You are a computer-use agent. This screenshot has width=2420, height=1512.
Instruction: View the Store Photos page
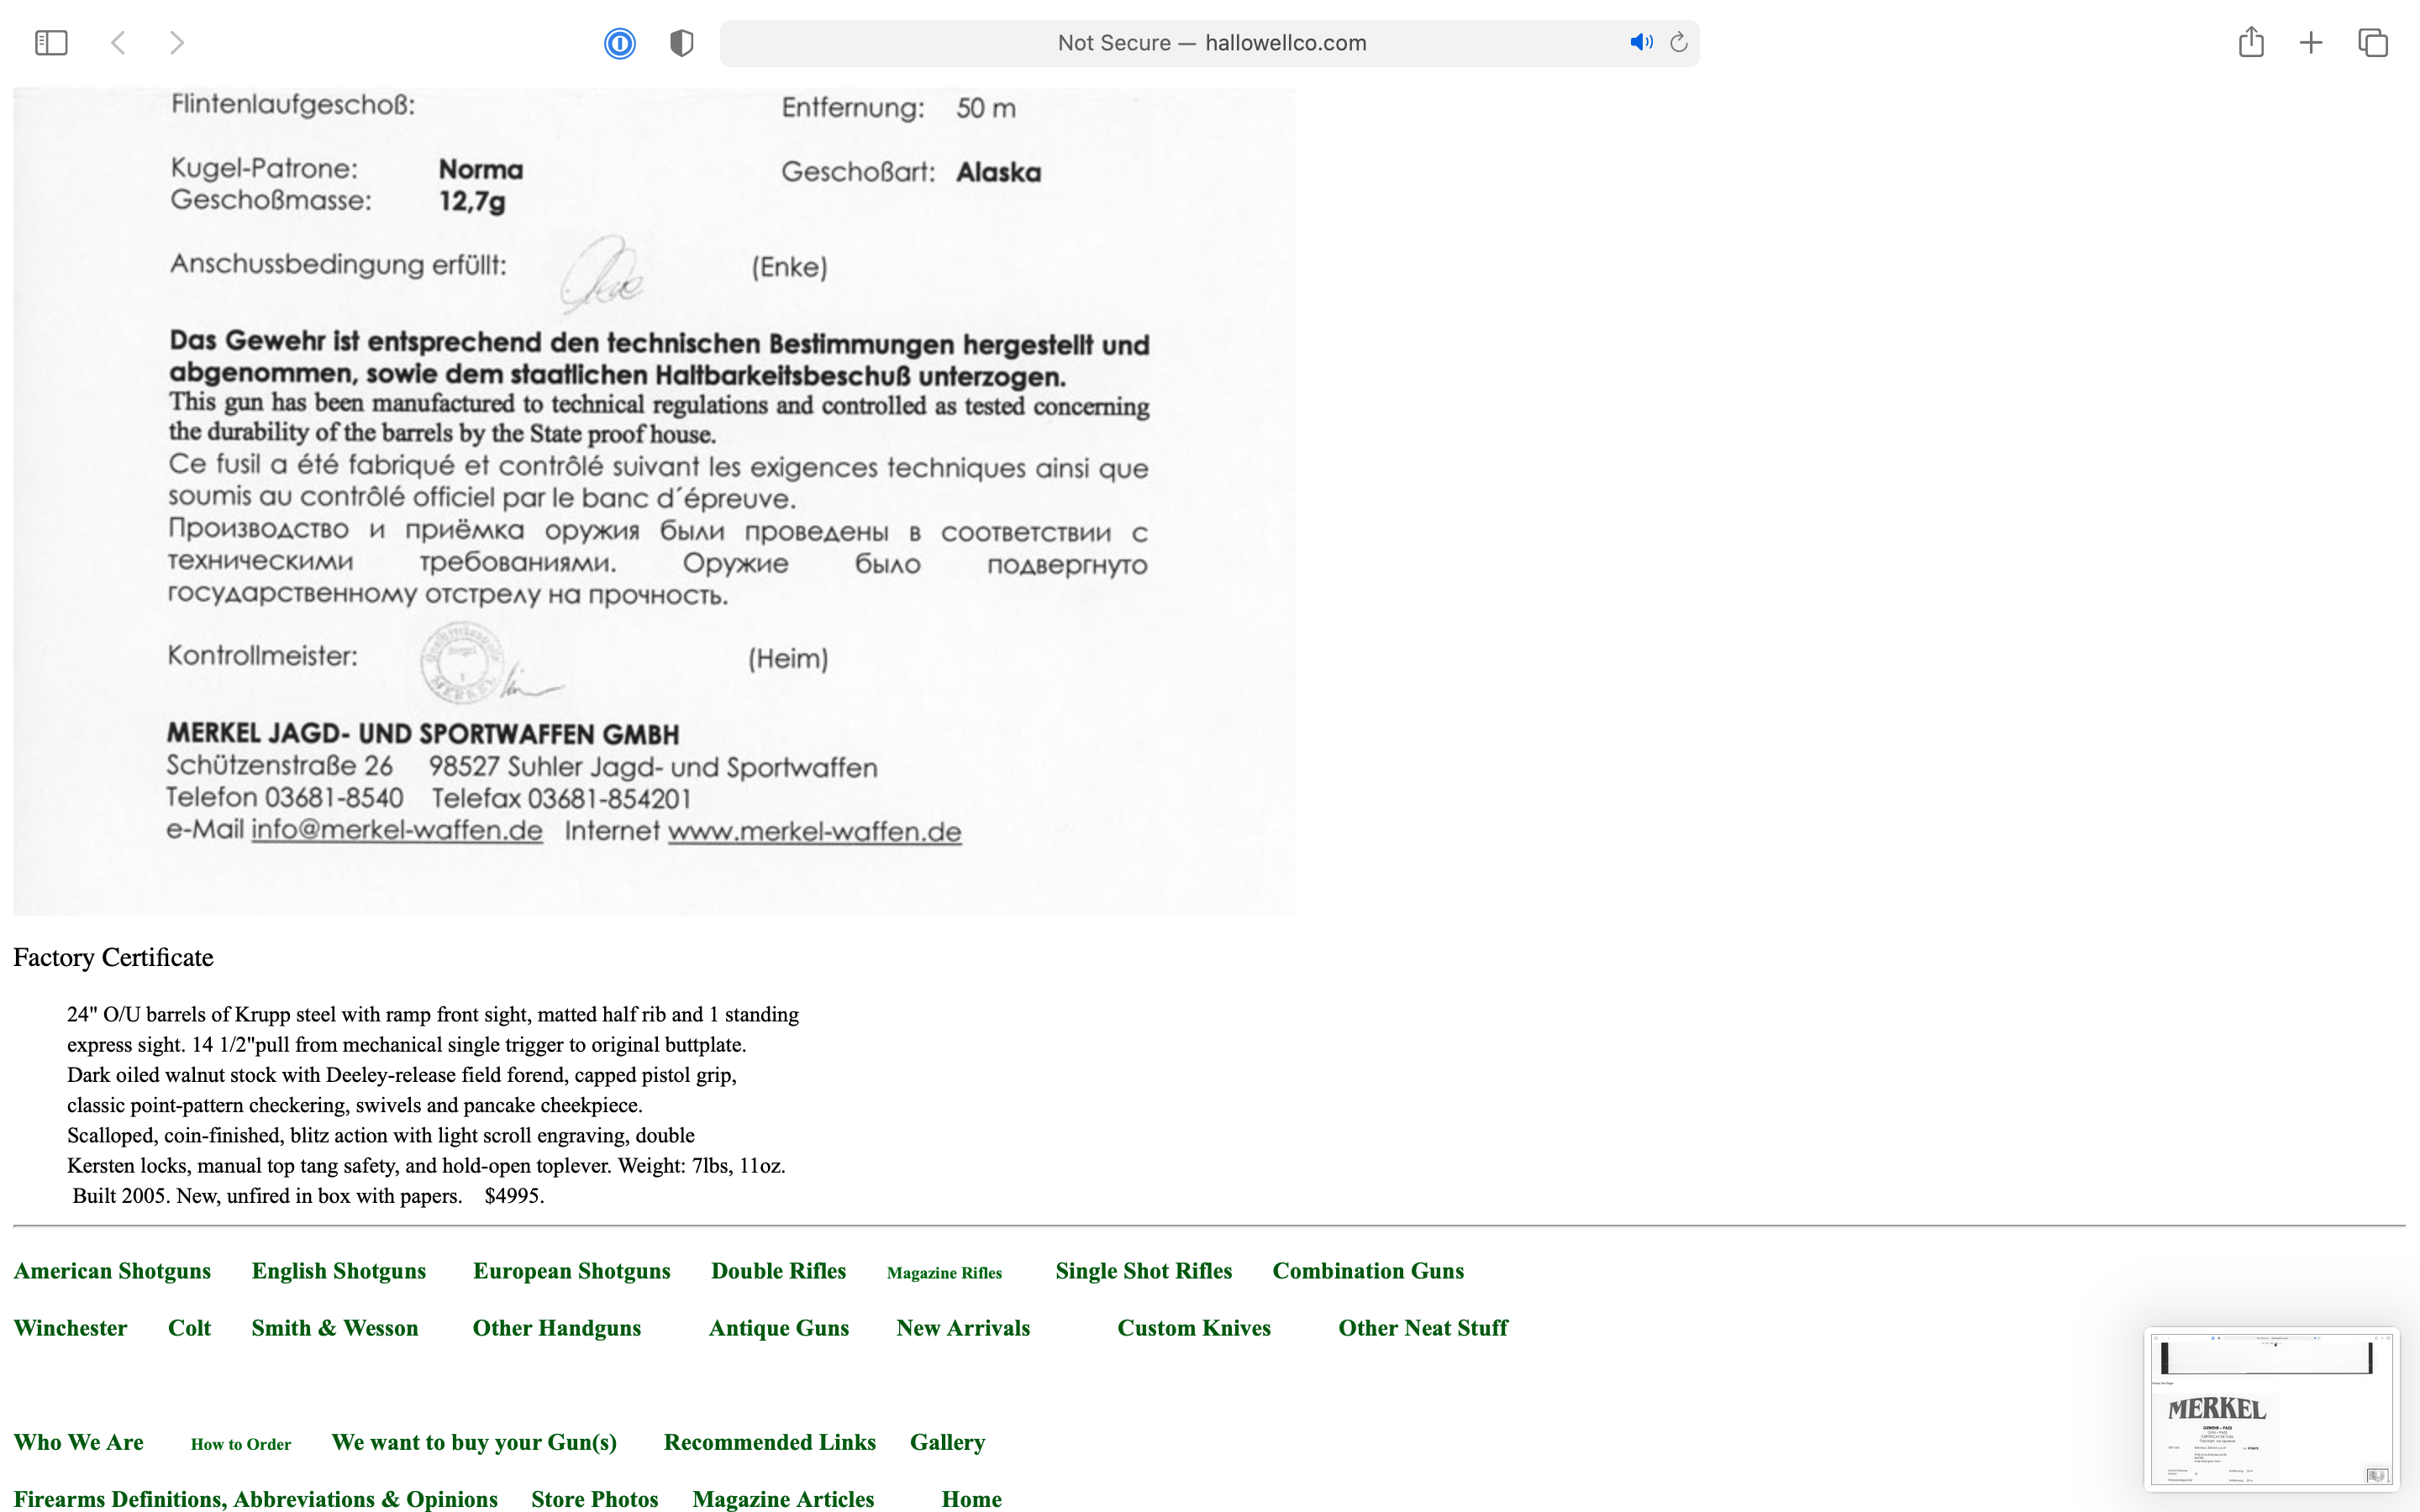595,1499
